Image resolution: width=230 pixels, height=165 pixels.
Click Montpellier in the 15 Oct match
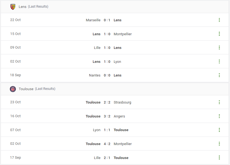pyautogui.click(x=123, y=34)
